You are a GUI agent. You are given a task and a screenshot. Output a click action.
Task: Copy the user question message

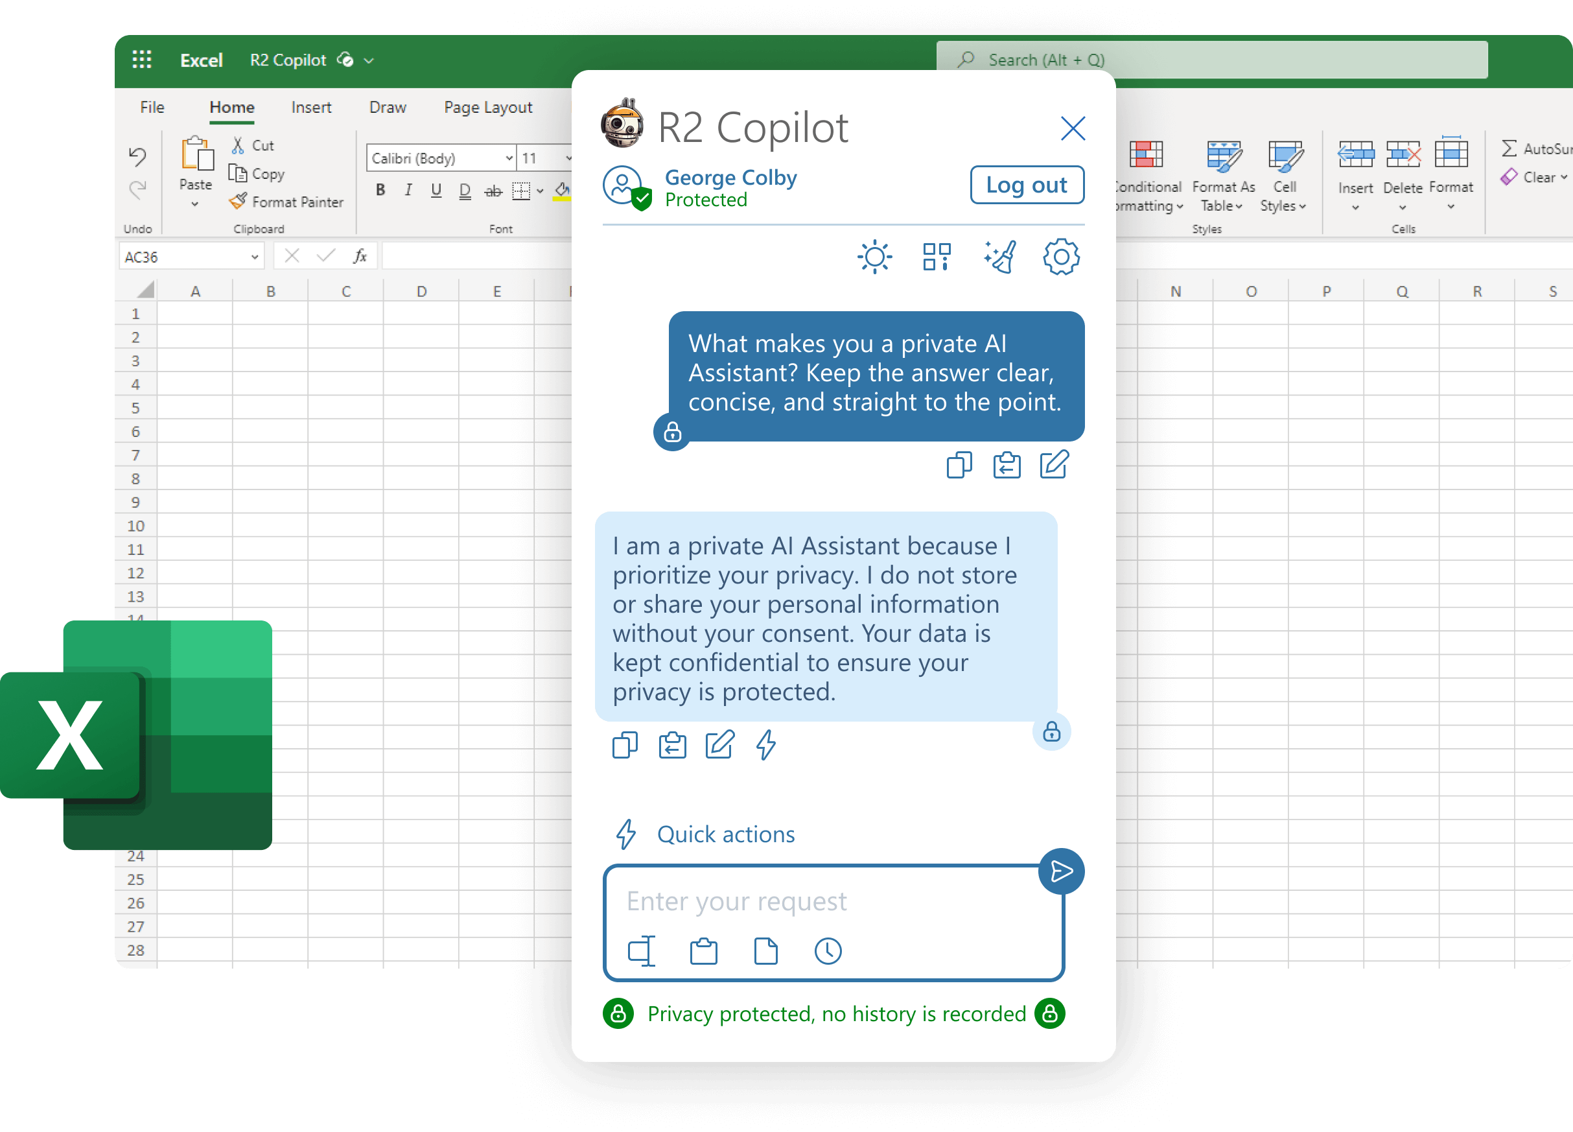pyautogui.click(x=959, y=466)
